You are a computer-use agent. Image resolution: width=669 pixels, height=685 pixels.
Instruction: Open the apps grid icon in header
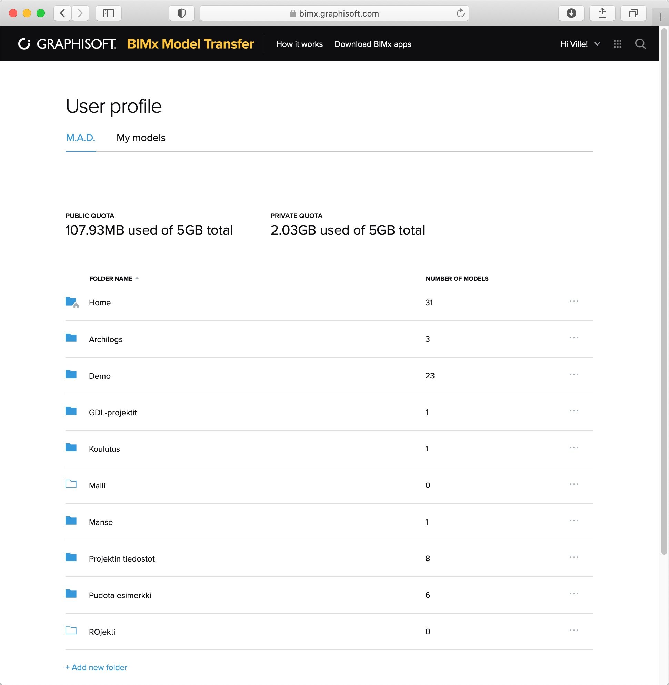point(617,44)
